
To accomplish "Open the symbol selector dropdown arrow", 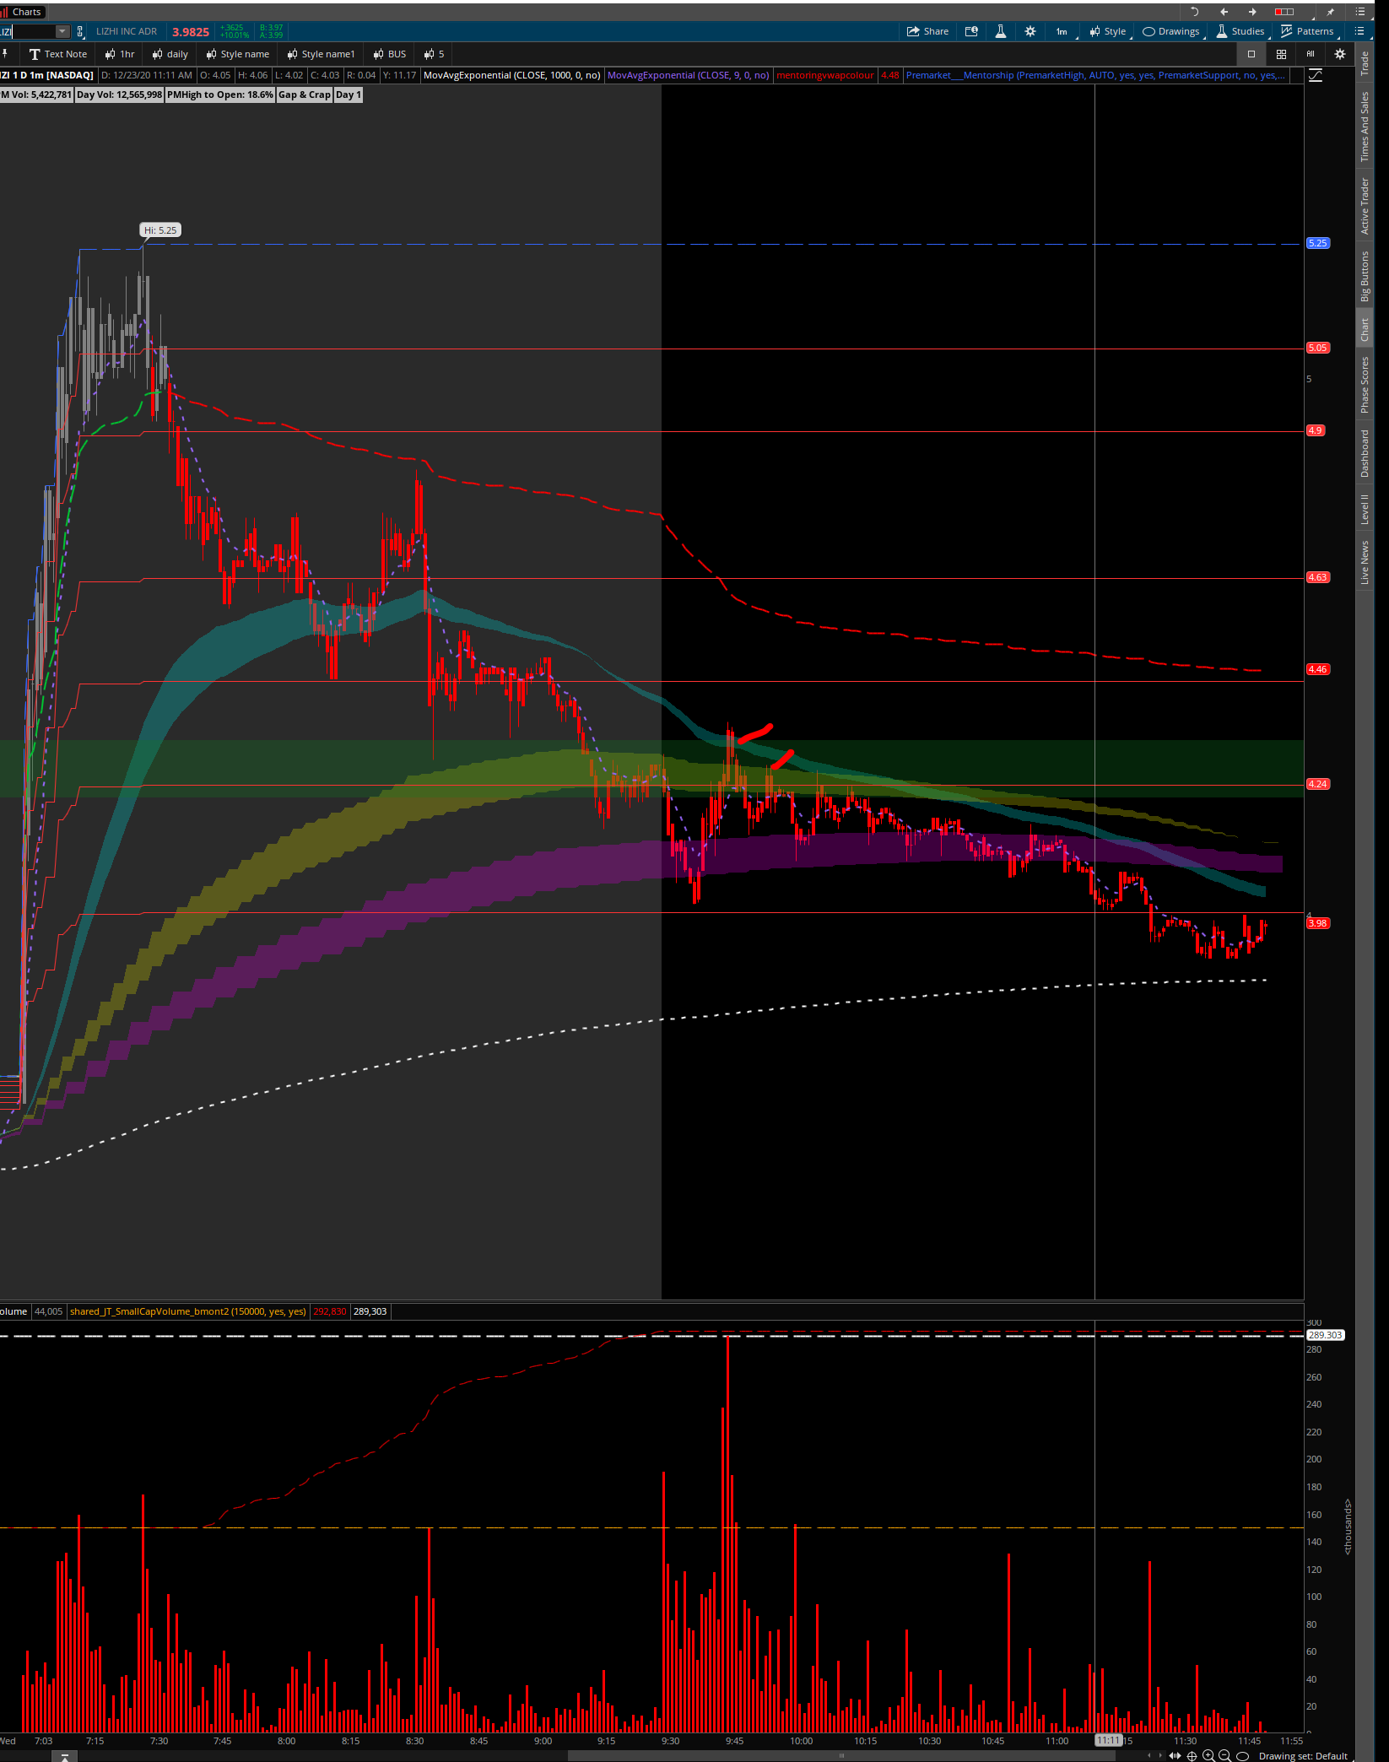I will 62,31.
